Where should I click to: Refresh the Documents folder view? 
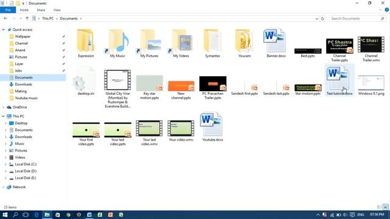pyautogui.click(x=322, y=19)
